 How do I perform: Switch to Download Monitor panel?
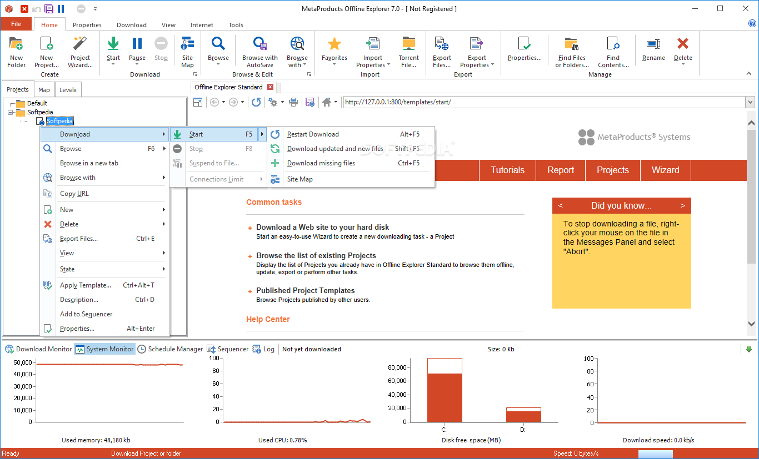38,349
